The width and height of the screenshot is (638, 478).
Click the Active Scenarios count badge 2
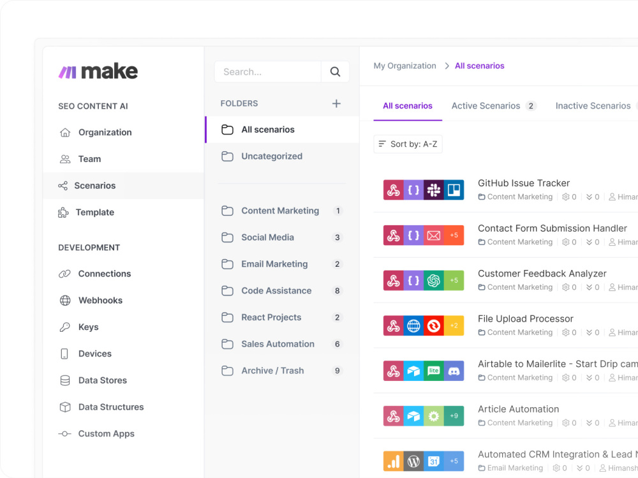[531, 106]
